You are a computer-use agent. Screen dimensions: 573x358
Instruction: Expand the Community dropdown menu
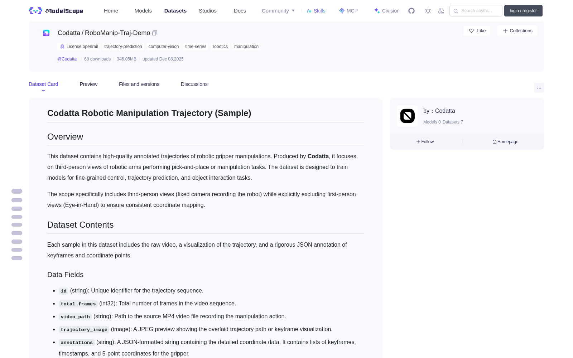[278, 11]
